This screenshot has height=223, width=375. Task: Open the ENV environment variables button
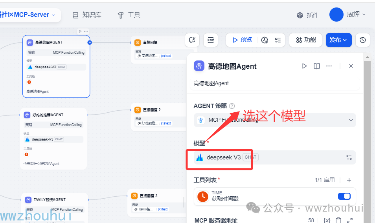click(211, 40)
